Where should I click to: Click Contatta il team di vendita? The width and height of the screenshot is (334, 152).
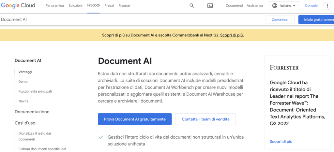tap(205, 119)
